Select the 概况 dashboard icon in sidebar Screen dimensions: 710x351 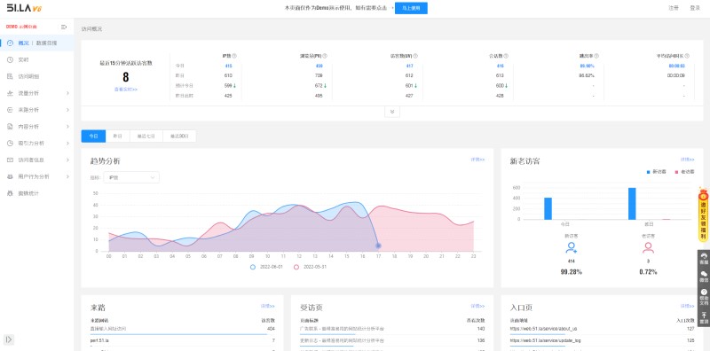click(x=11, y=43)
